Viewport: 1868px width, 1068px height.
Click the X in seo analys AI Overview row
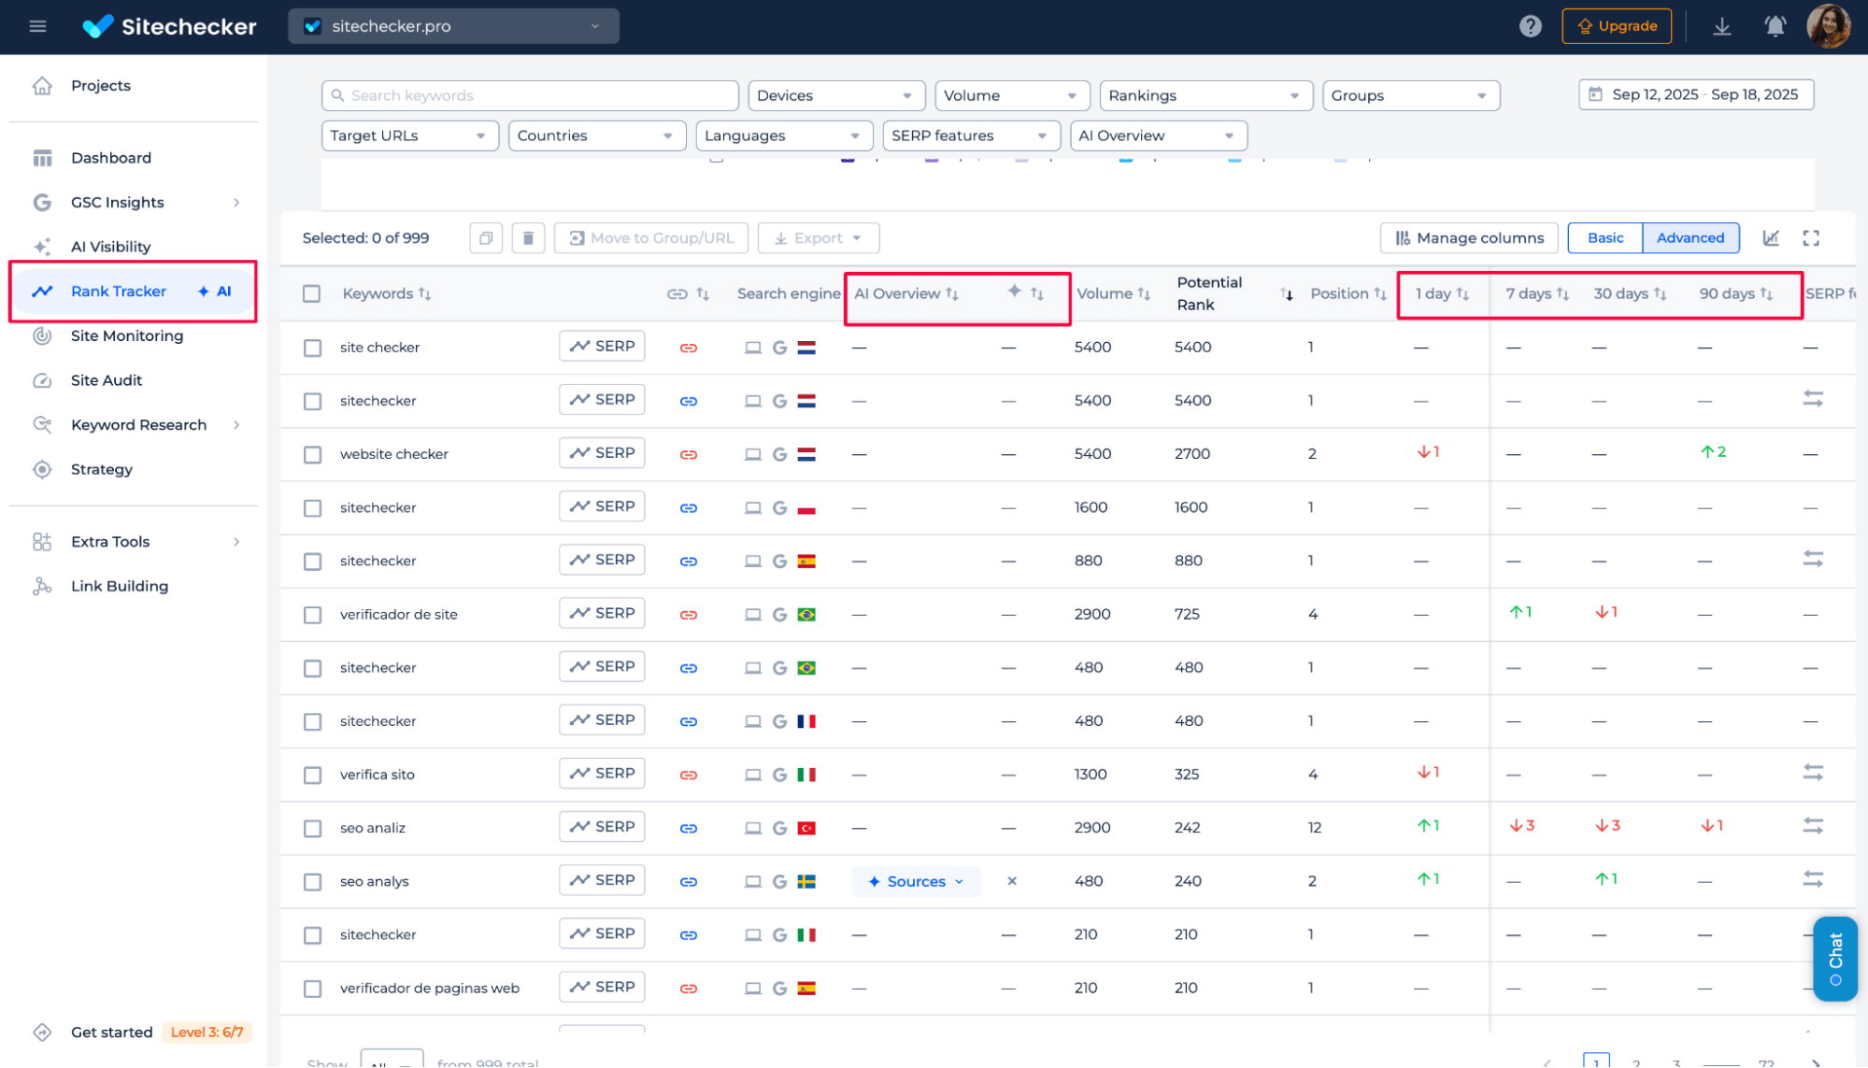tap(1012, 881)
